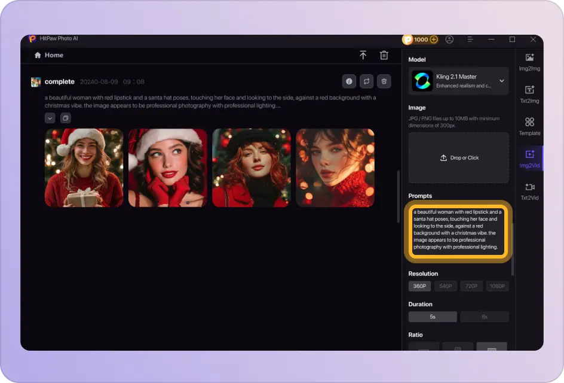This screenshot has width=564, height=383.
Task: Delete the completed generation entry
Action: click(384, 81)
